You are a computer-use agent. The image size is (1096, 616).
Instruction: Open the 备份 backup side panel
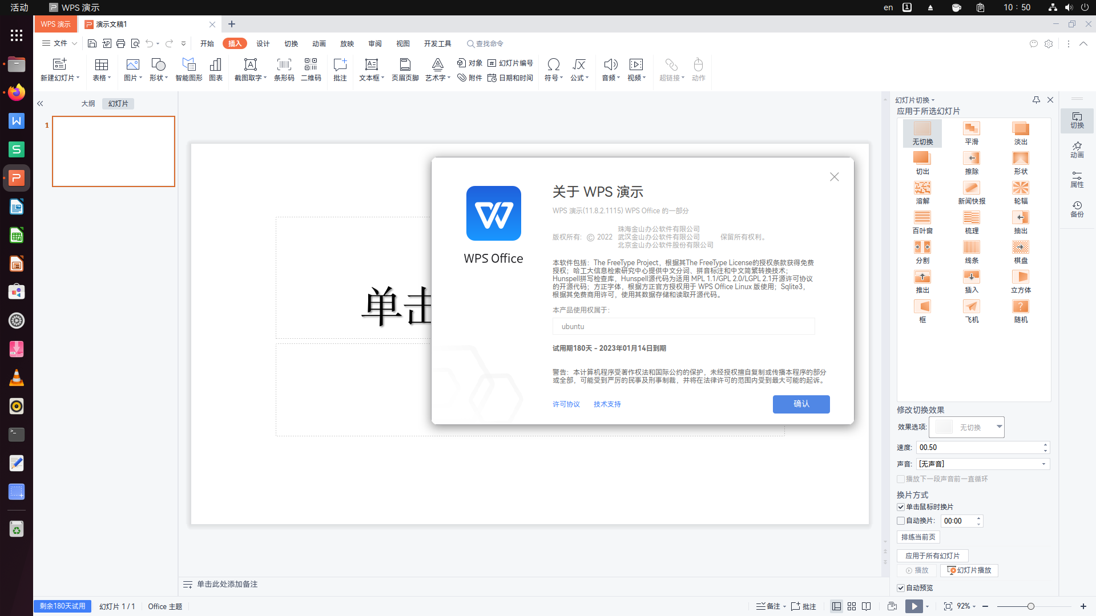coord(1077,209)
